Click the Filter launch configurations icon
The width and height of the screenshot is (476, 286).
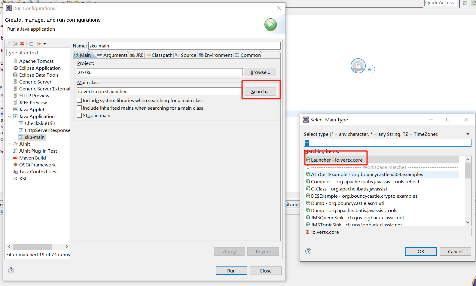(x=38, y=44)
